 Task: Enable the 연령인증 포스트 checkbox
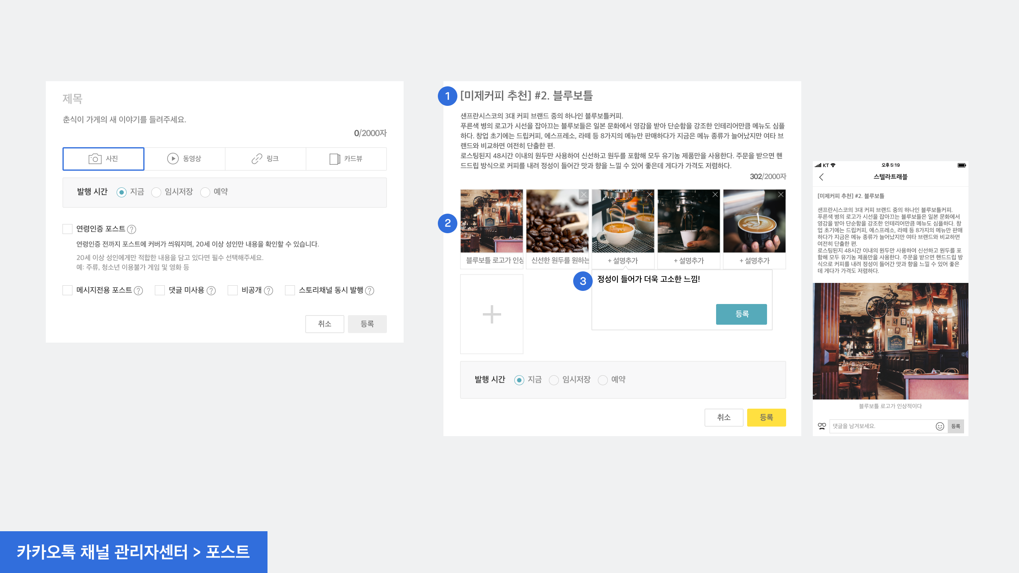(x=67, y=229)
